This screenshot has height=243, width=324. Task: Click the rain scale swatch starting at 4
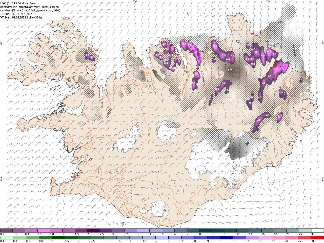(136, 238)
